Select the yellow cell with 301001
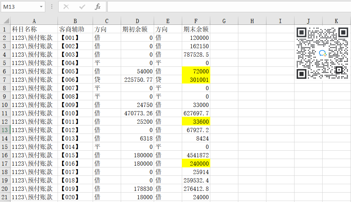This screenshot has width=351, height=202. [x=196, y=80]
